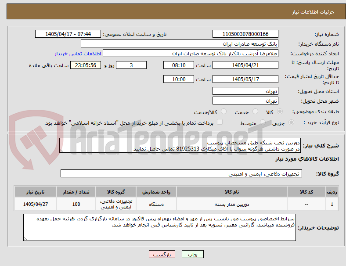The height and width of the screenshot is (266, 346).
Task: Open the اطلاعات تماس خریدار link
Action: (x=78, y=54)
